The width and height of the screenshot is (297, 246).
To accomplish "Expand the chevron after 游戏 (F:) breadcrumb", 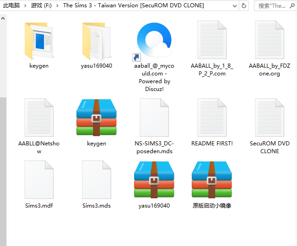I will [57, 5].
